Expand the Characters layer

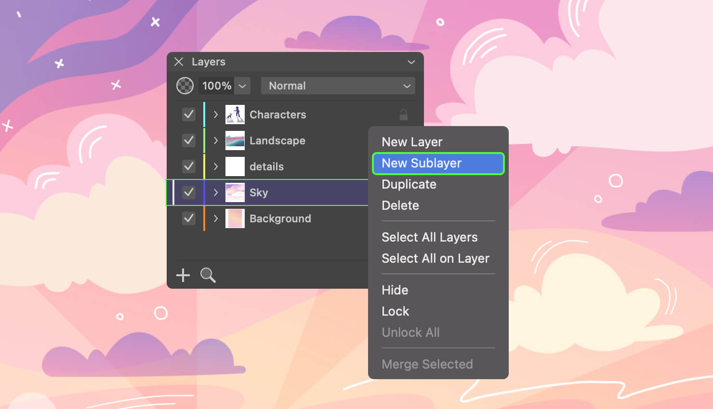click(216, 115)
